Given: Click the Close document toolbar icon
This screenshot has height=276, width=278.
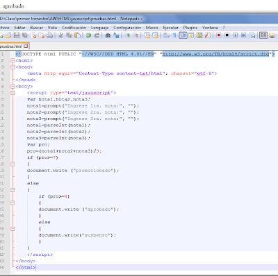Looking at the screenshot, I should (x=34, y=35).
